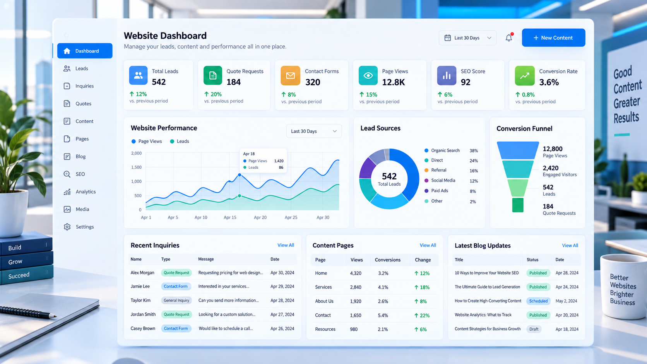Open the header Last 30 Days date dropdown
The height and width of the screenshot is (364, 647).
(x=467, y=38)
